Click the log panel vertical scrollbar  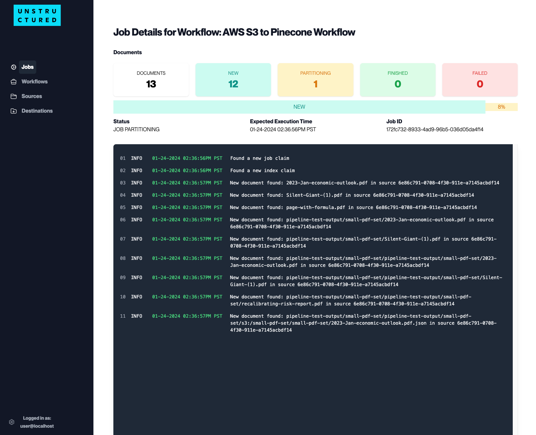pos(515,289)
